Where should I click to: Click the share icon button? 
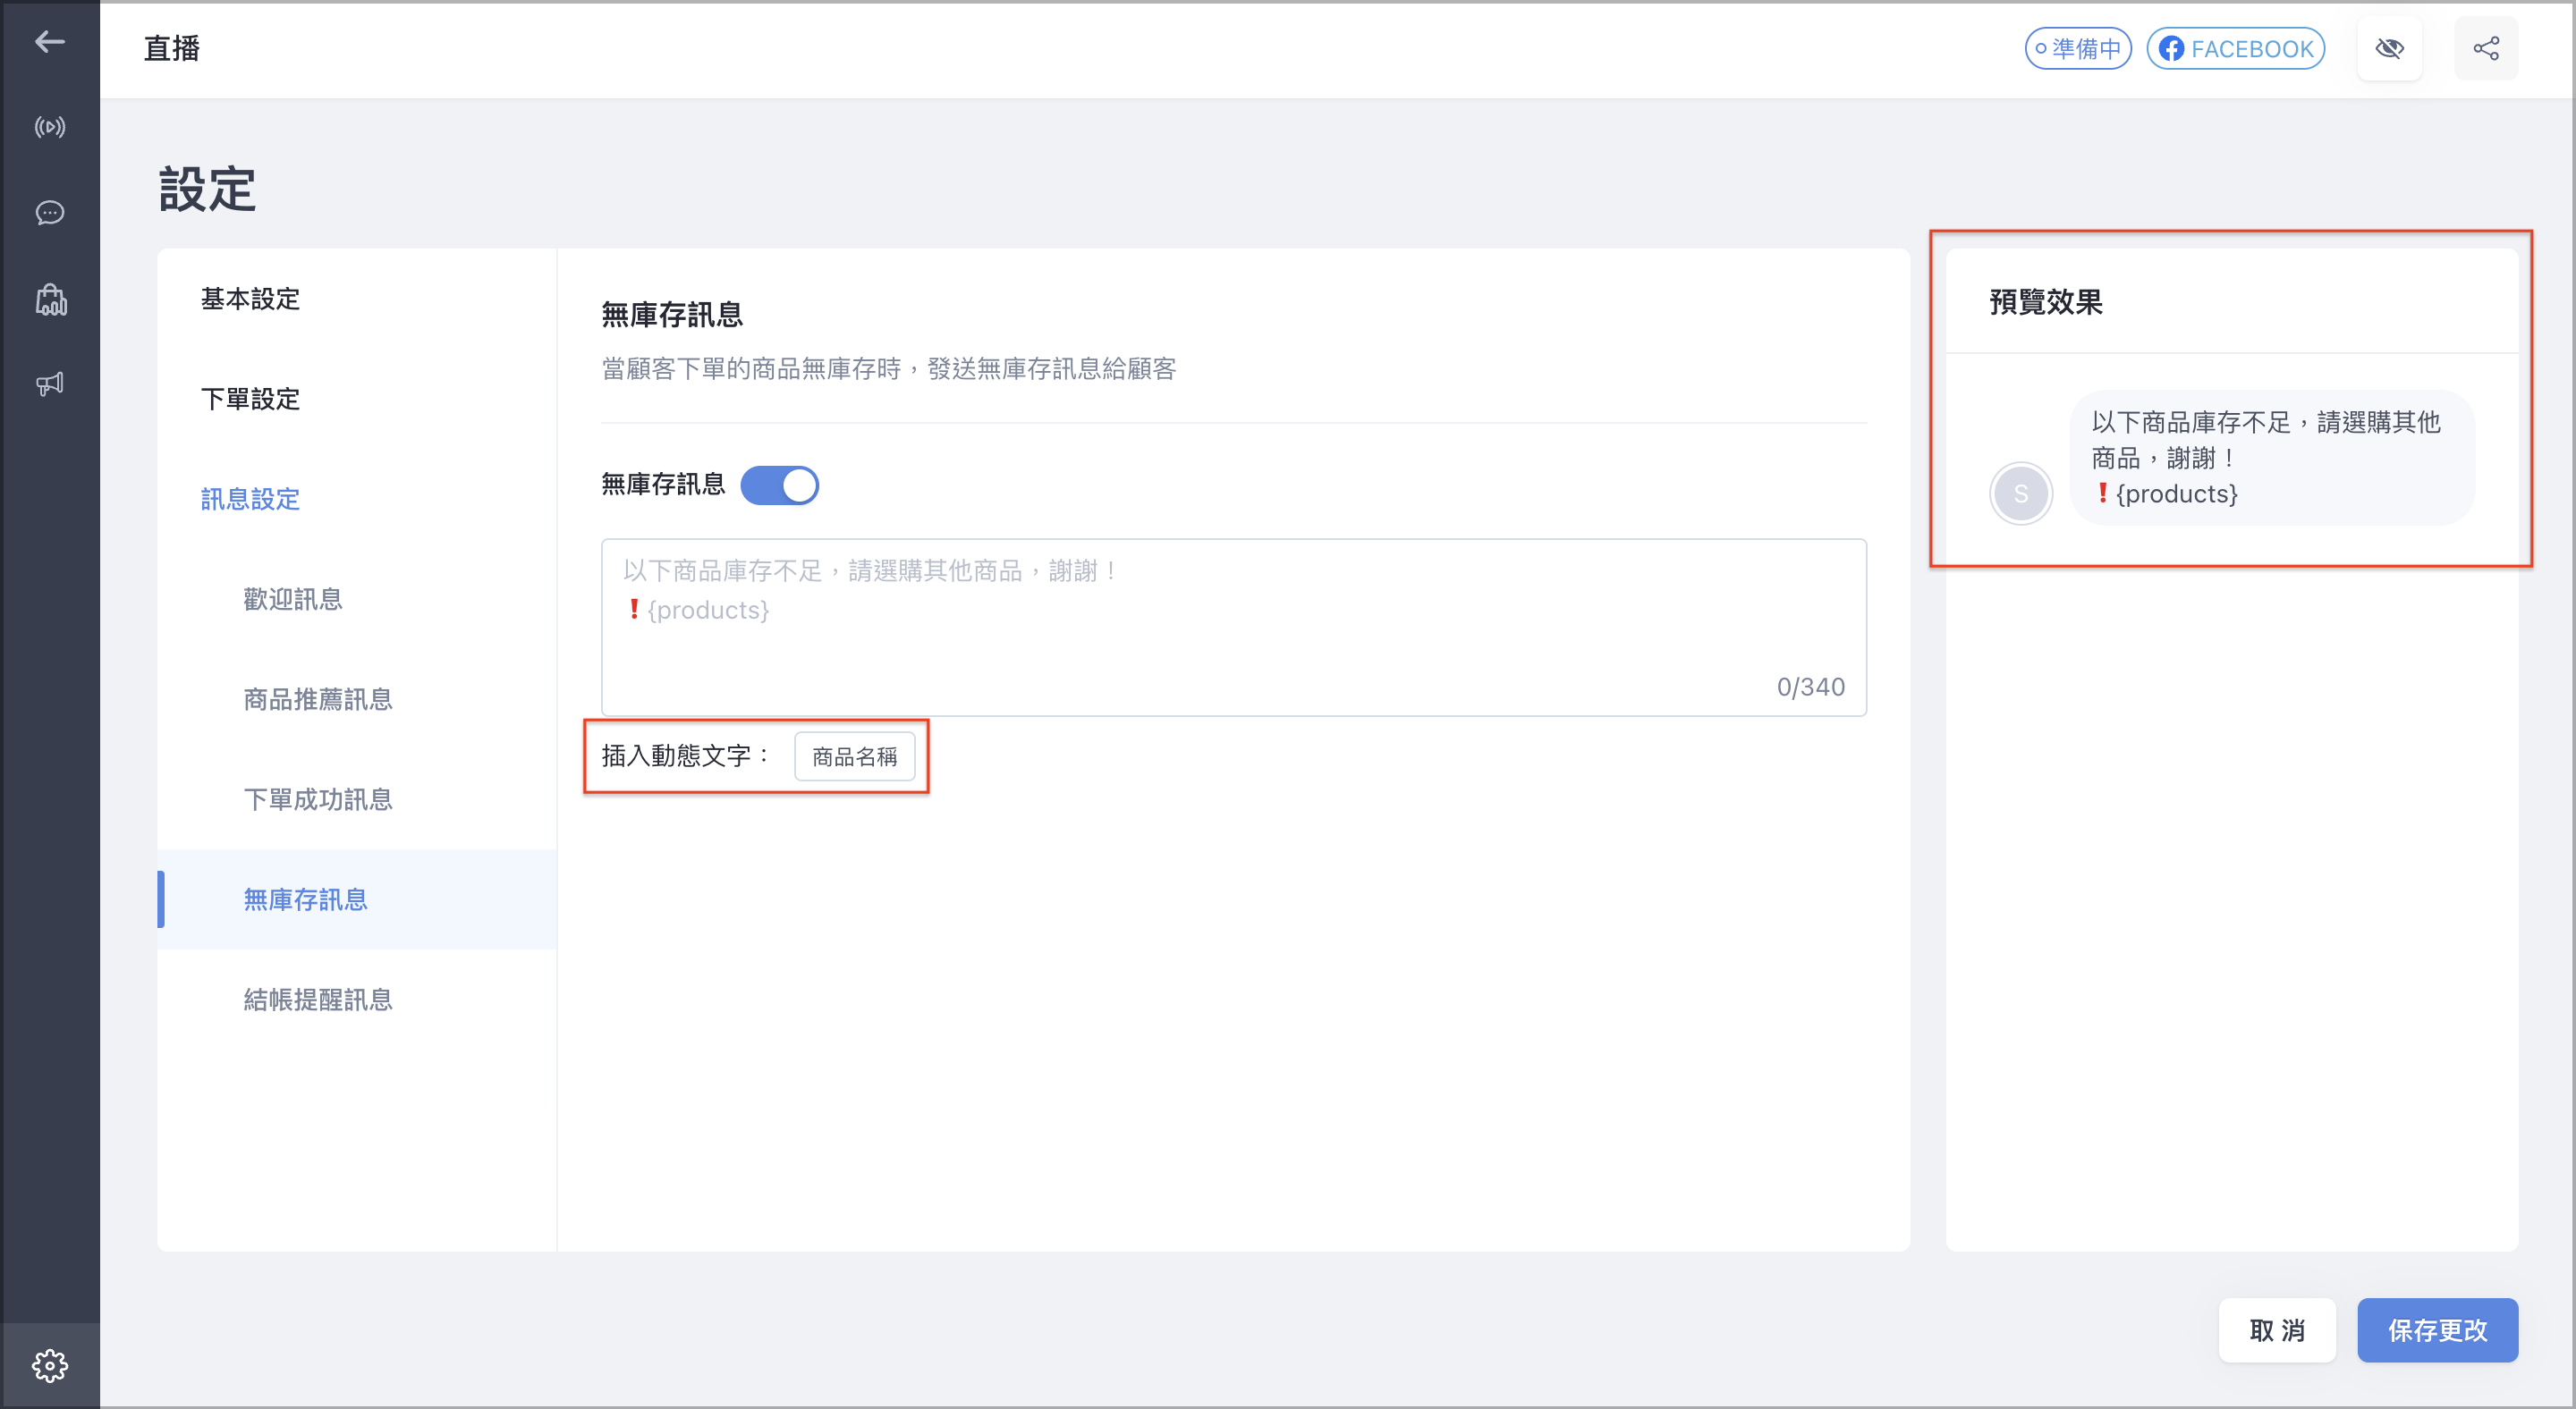[2486, 48]
